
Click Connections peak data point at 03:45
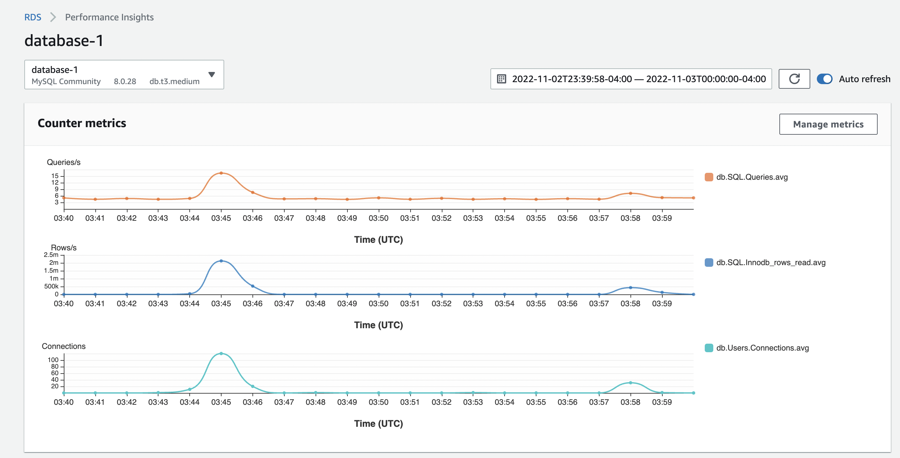221,354
